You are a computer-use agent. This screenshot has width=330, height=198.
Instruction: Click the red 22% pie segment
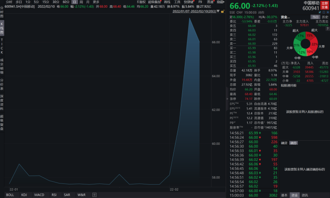pos(315,44)
